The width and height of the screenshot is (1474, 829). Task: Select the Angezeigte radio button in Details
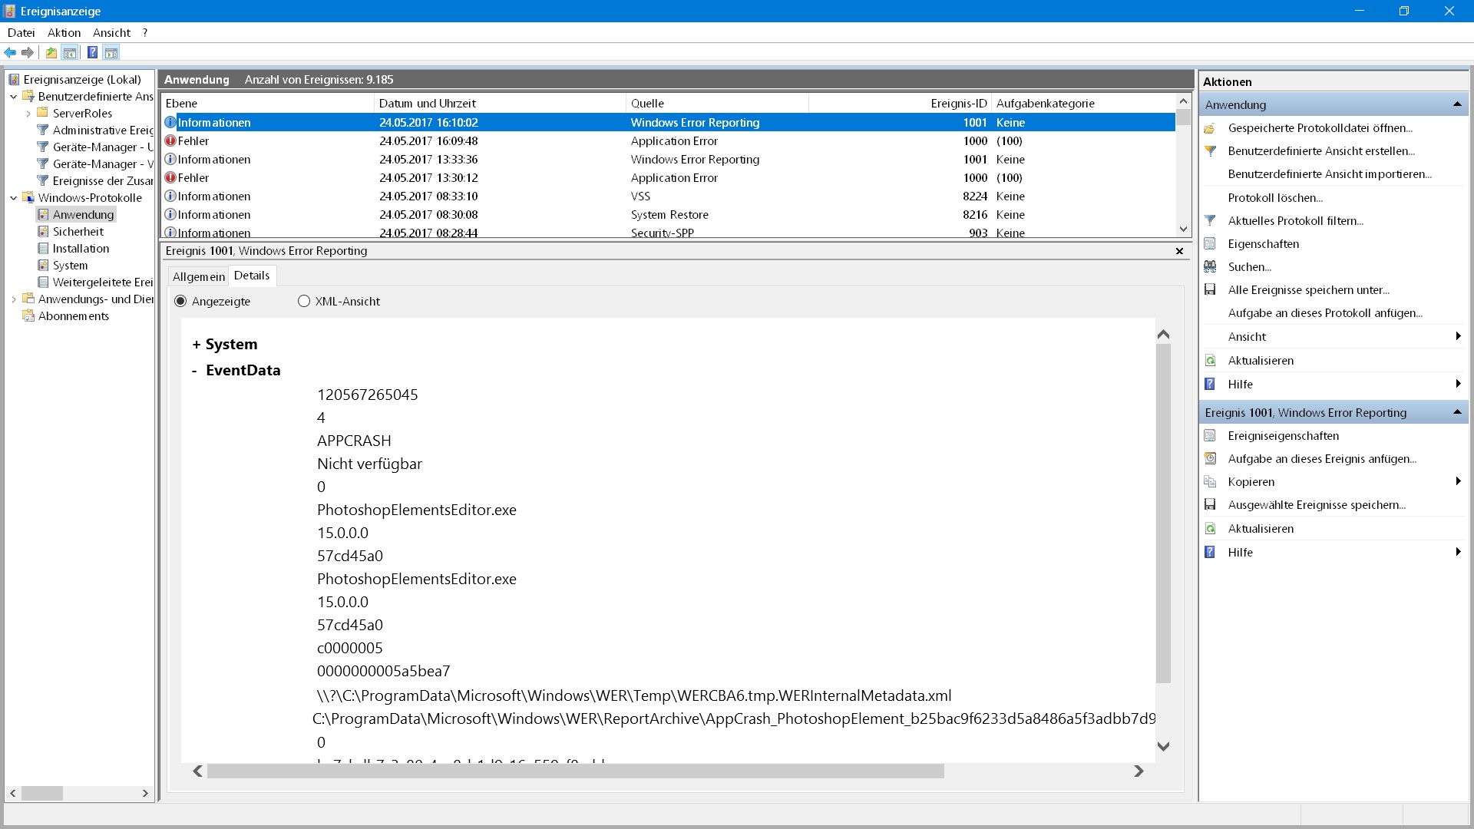180,301
